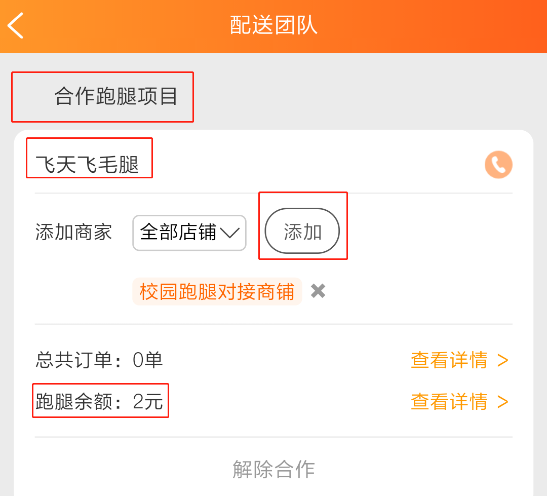Tap the 解除合作 button
The height and width of the screenshot is (496, 547).
(x=273, y=469)
